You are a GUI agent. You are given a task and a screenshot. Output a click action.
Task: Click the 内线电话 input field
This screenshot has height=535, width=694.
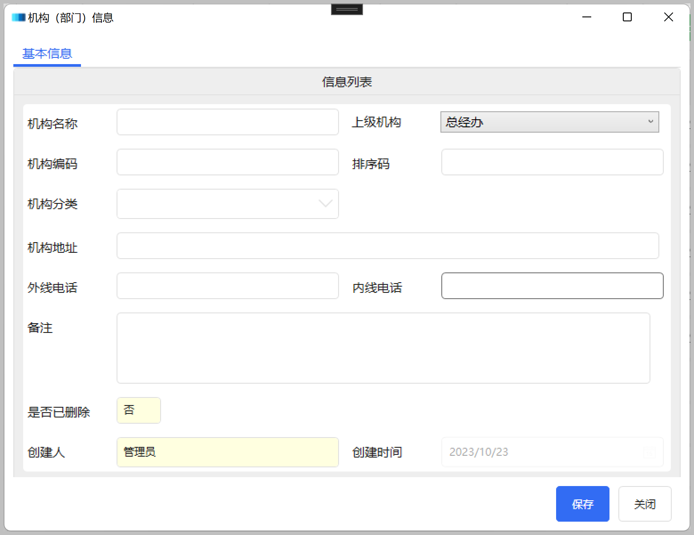pyautogui.click(x=553, y=286)
